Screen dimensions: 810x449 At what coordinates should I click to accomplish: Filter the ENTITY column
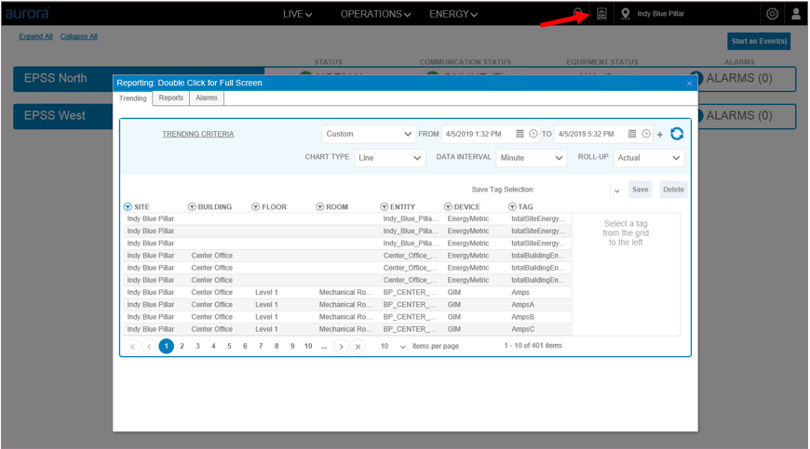coord(384,206)
